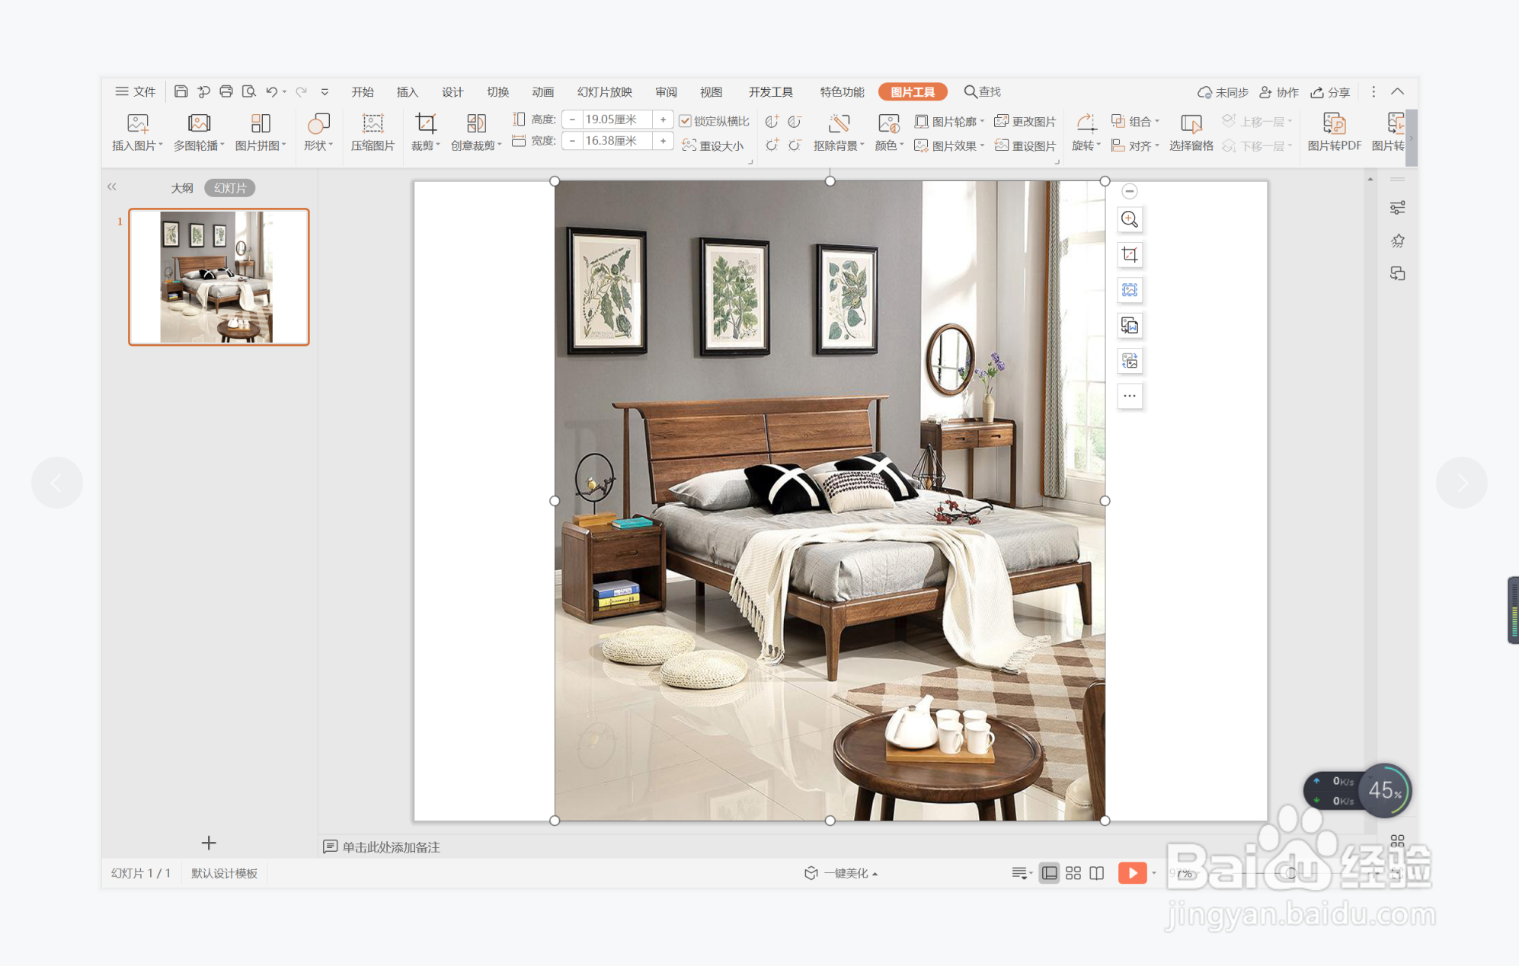Open the 开始 Home tab
The image size is (1519, 966).
363,91
